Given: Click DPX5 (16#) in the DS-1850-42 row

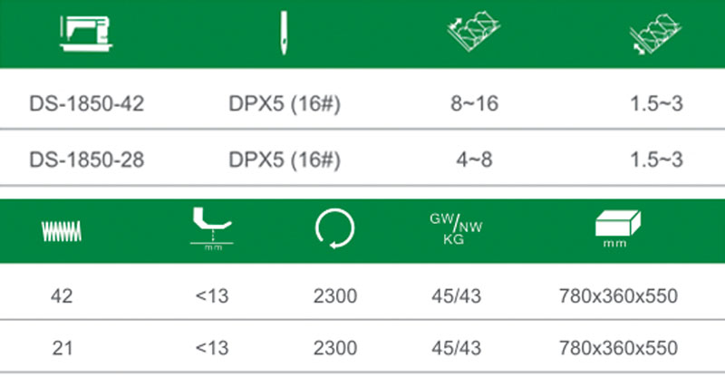Looking at the screenshot, I should click(284, 104).
